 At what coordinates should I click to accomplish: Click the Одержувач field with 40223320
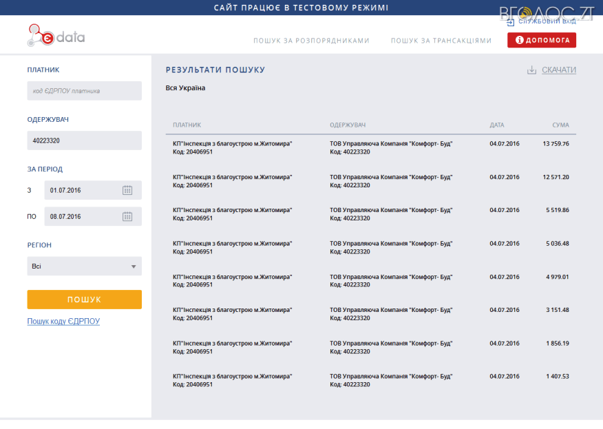coord(84,140)
